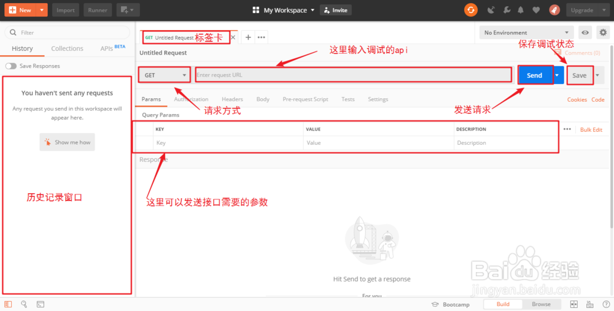
Task: Open the Runner
Action: click(98, 10)
